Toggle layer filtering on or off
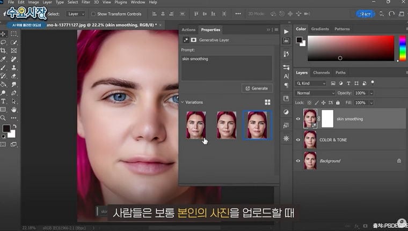This screenshot has height=231, width=408. 373,83
